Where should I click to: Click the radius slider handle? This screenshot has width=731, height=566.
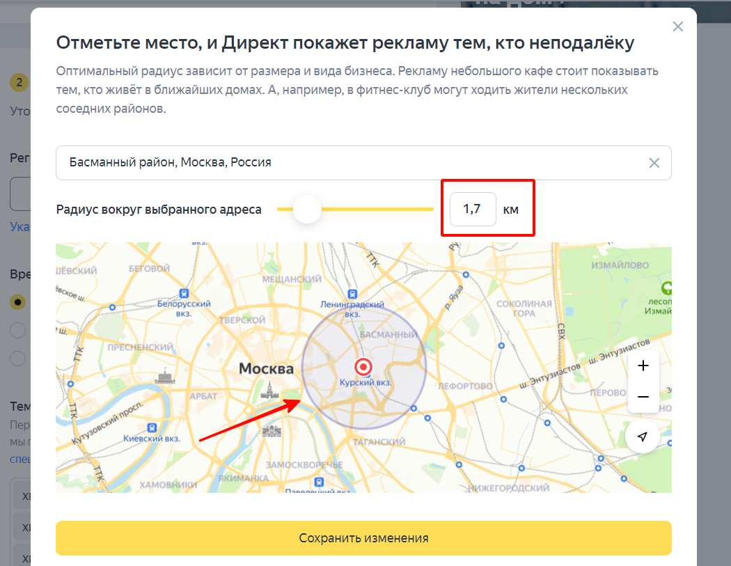(307, 209)
